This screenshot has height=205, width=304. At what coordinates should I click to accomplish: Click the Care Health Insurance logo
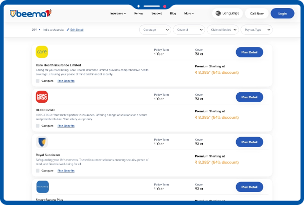click(x=42, y=51)
